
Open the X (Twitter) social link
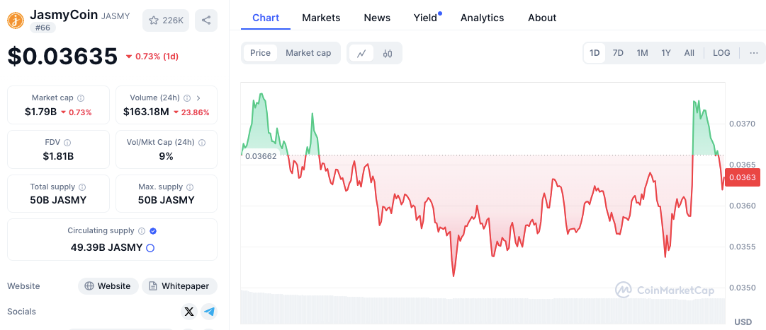pos(188,312)
